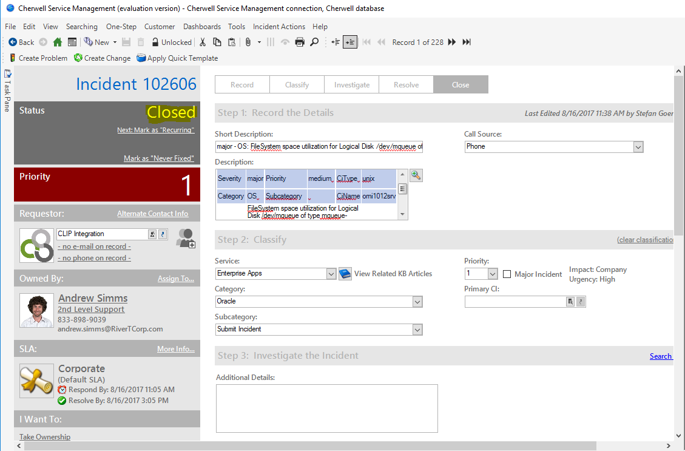Click the Primary CI go-to arrow icon
Screen dimensions: 685x451
tap(581, 302)
